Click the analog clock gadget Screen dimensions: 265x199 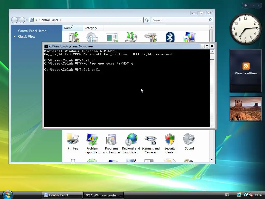[x=245, y=29]
